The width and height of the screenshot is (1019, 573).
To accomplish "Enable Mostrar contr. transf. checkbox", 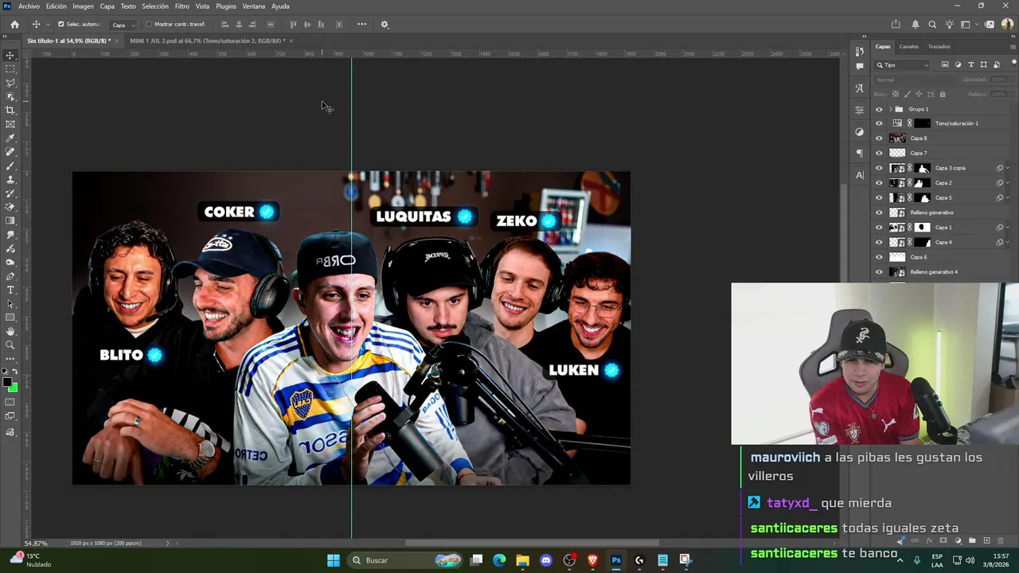I will tap(149, 24).
